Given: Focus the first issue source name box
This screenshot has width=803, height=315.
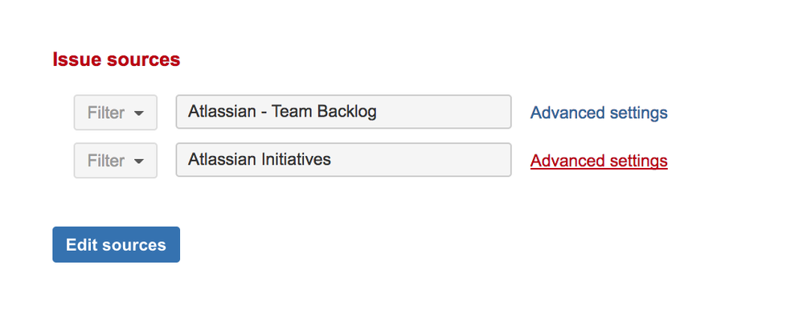Looking at the screenshot, I should coord(344,112).
